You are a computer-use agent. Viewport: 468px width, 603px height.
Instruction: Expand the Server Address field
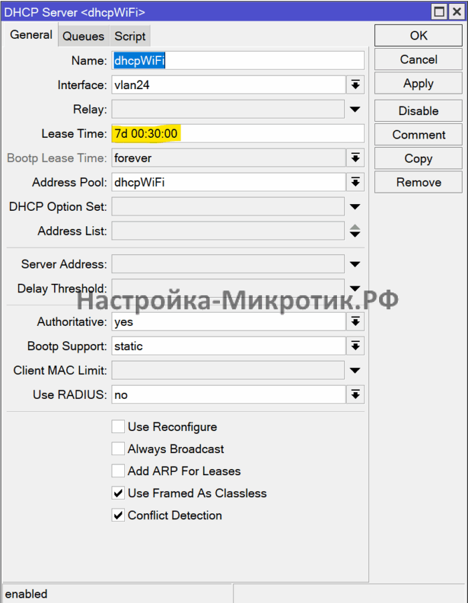[x=356, y=264]
